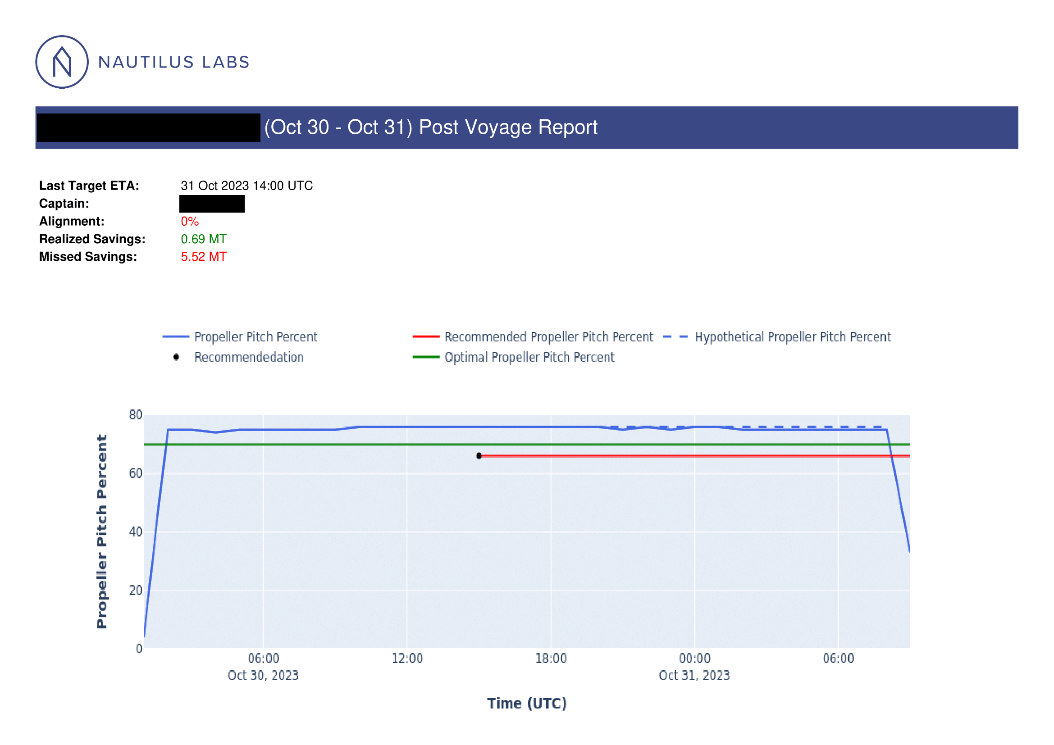Select the 5.52 MT Missed Savings value
Viewport: 1054px width, 745px height.
pyautogui.click(x=203, y=256)
